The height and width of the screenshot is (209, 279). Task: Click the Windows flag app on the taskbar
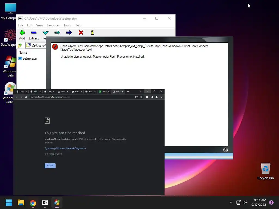[57, 202]
